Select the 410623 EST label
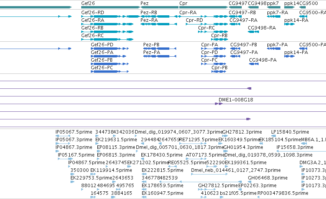The height and width of the screenshot is (199, 326). [x=210, y=193]
